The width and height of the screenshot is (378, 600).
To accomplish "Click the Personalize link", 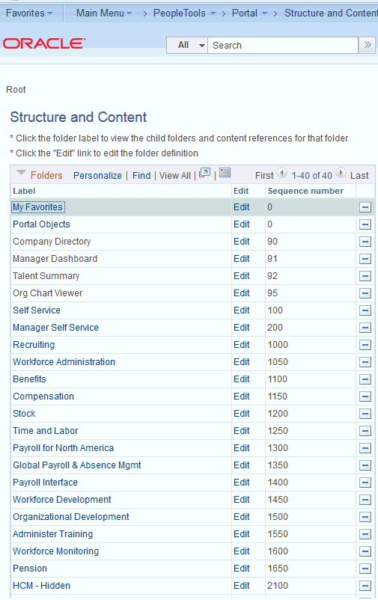I will click(x=97, y=176).
